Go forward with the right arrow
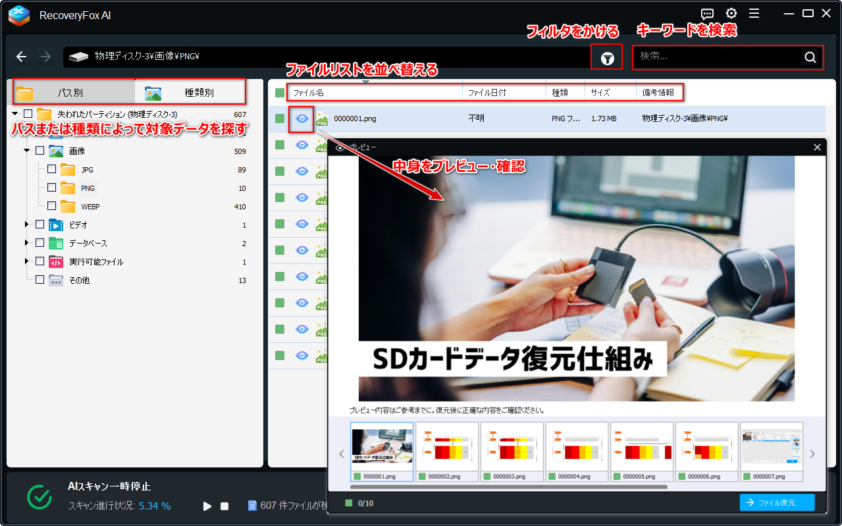The image size is (842, 526). (x=45, y=57)
